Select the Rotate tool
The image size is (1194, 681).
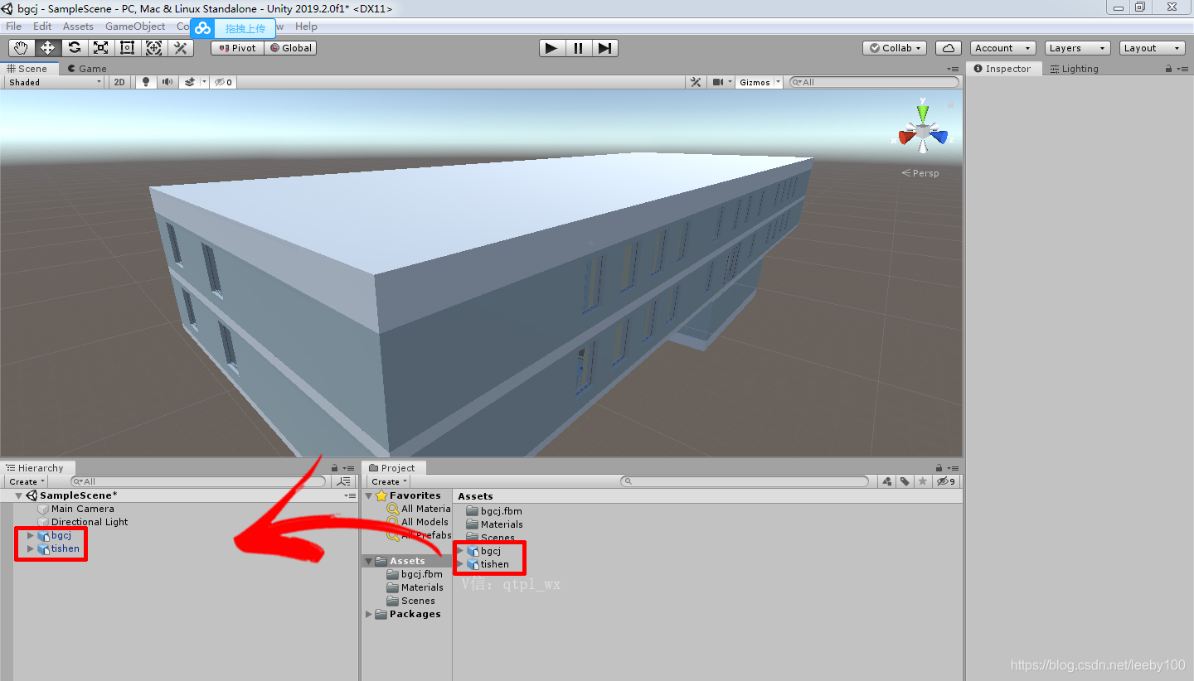pos(74,48)
